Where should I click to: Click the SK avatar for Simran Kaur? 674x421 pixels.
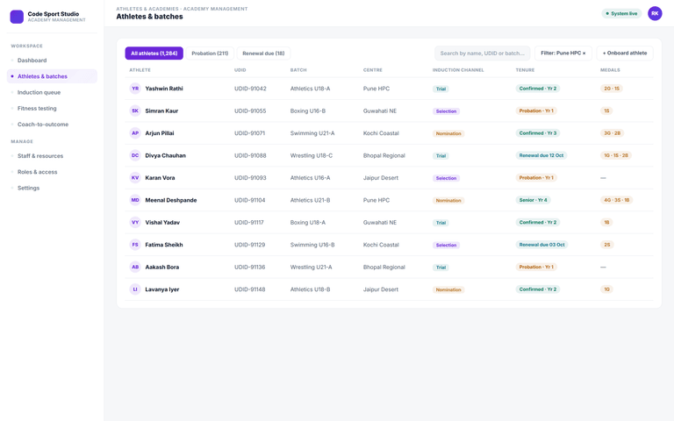(135, 111)
